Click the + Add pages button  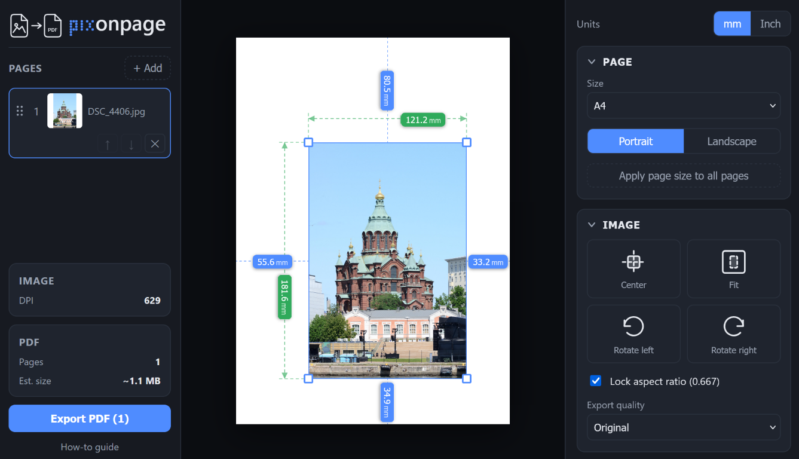148,68
